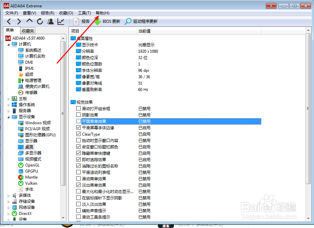Image resolution: width=314 pixels, height=228 pixels.
Task: Go up one level with the Up arrow
Action: point(30,21)
